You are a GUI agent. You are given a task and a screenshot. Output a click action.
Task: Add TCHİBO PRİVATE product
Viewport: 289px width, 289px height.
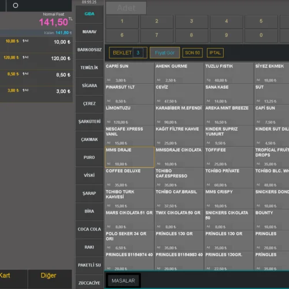click(x=229, y=178)
